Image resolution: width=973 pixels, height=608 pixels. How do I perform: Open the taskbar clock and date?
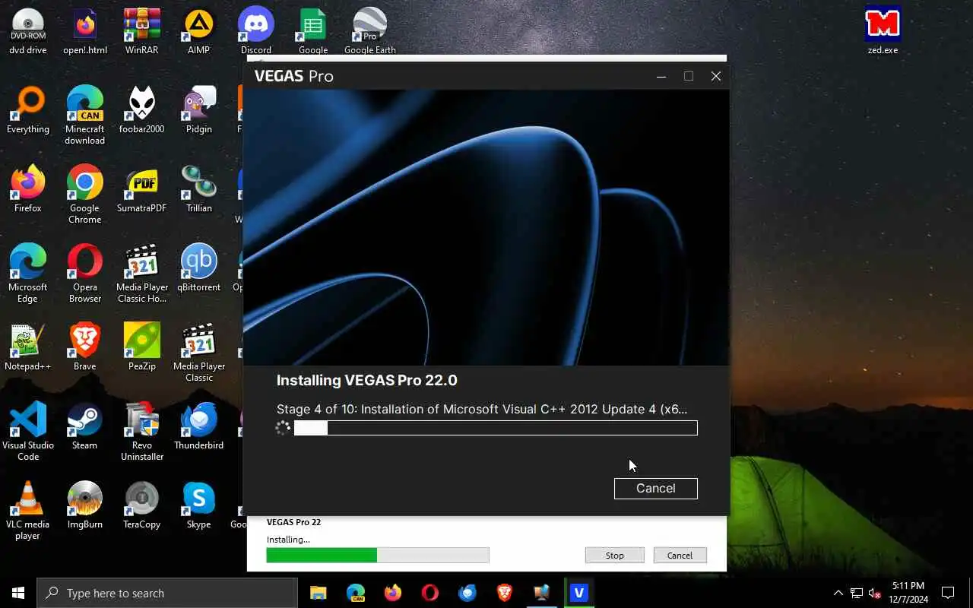[908, 593]
